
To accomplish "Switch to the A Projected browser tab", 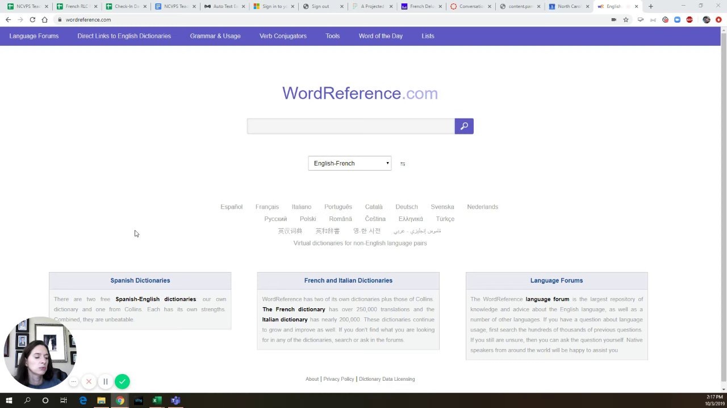I will click(371, 7).
